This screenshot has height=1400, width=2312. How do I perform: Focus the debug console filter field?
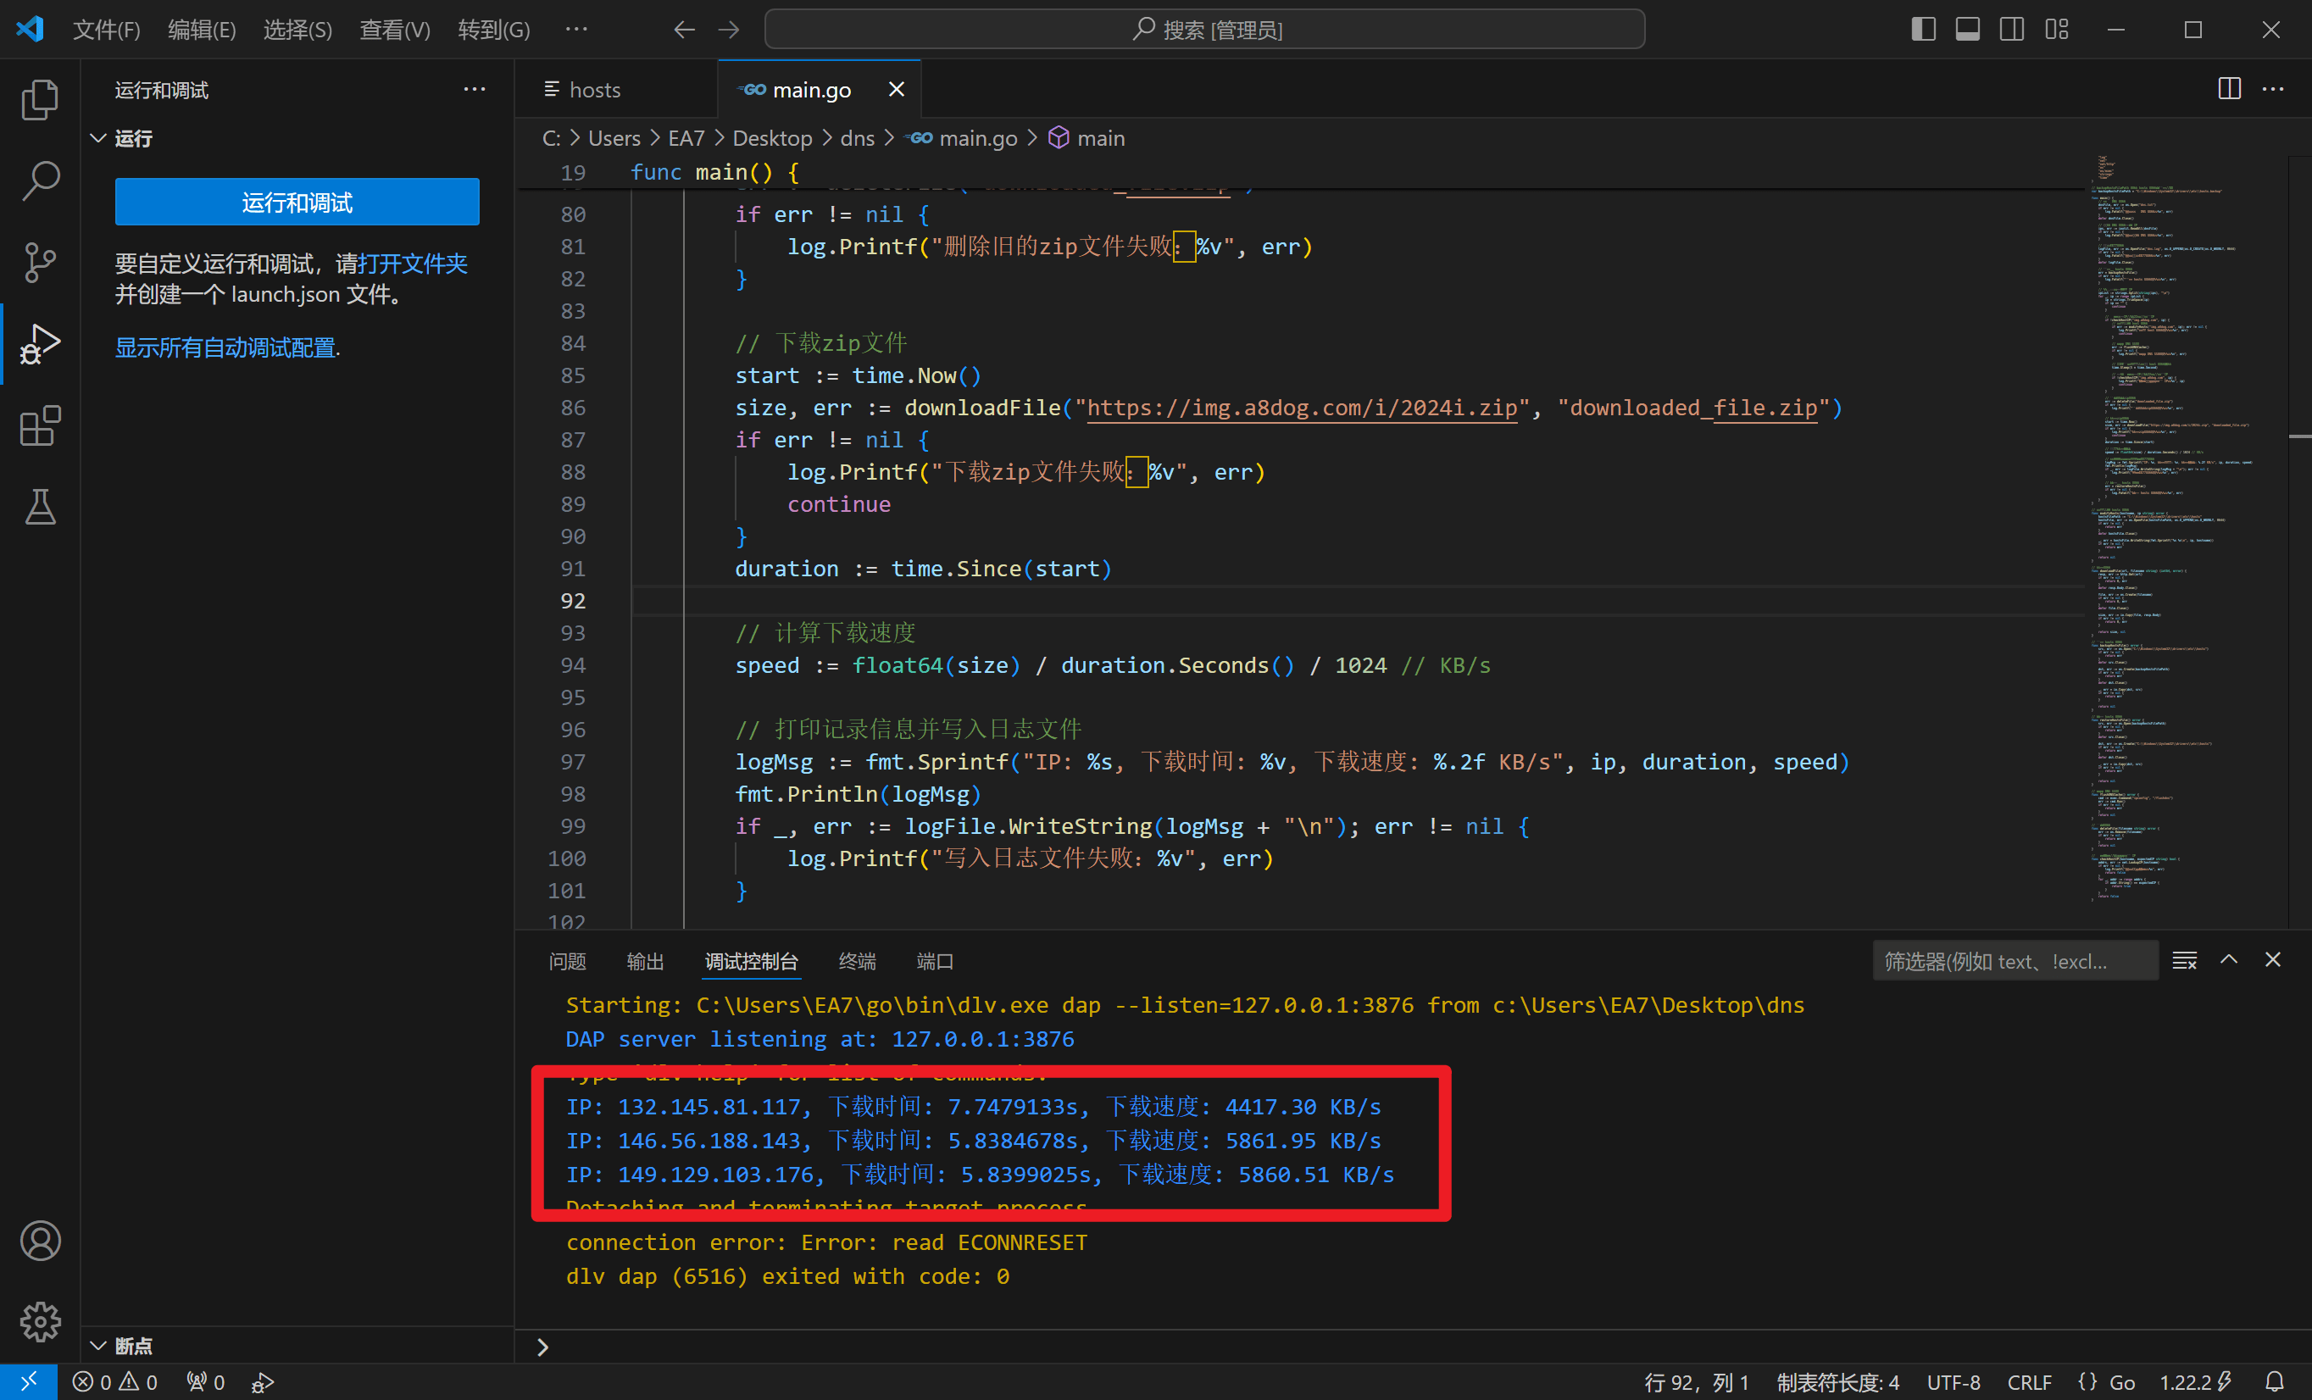2015,961
